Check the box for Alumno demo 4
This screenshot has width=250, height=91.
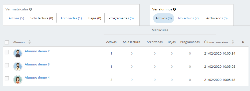point(7,78)
